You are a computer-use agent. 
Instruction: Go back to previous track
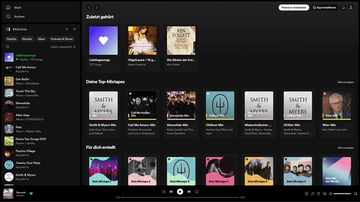(x=171, y=192)
